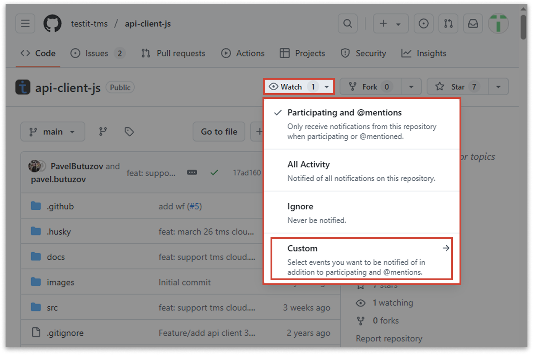533x355 pixels.
Task: Open the .github folder
Action: coord(60,206)
